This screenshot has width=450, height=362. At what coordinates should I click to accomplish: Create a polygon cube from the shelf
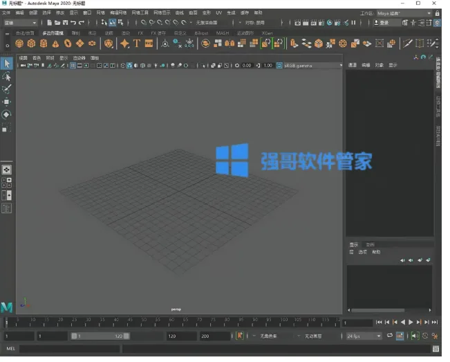point(31,44)
